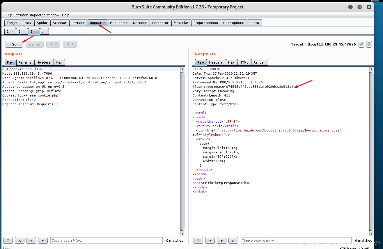383x249 pixels.
Task: Go to previous match in the Request search
Action: [19, 241]
